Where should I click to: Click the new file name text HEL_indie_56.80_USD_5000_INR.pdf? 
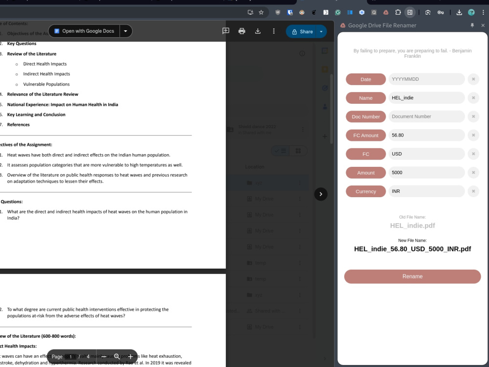tap(412, 249)
